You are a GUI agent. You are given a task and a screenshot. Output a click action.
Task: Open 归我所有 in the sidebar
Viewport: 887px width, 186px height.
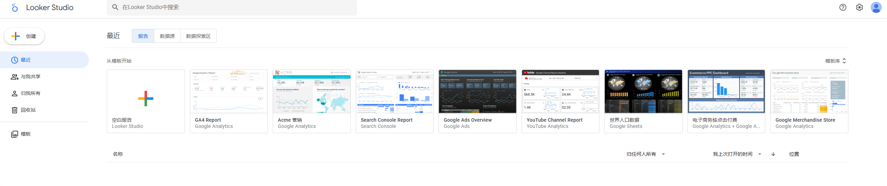tap(45, 93)
